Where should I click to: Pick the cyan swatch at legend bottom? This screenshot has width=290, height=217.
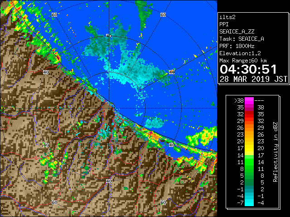249,203
